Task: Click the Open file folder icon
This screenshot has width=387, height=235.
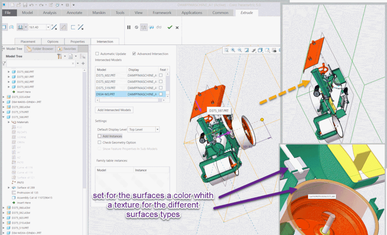Action: (x=19, y=5)
